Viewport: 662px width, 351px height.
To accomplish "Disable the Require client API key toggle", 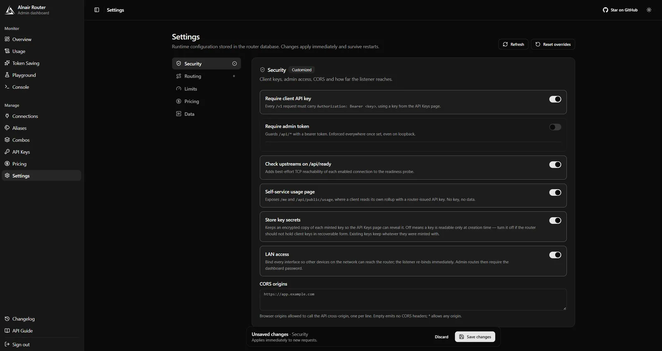I will pyautogui.click(x=555, y=99).
